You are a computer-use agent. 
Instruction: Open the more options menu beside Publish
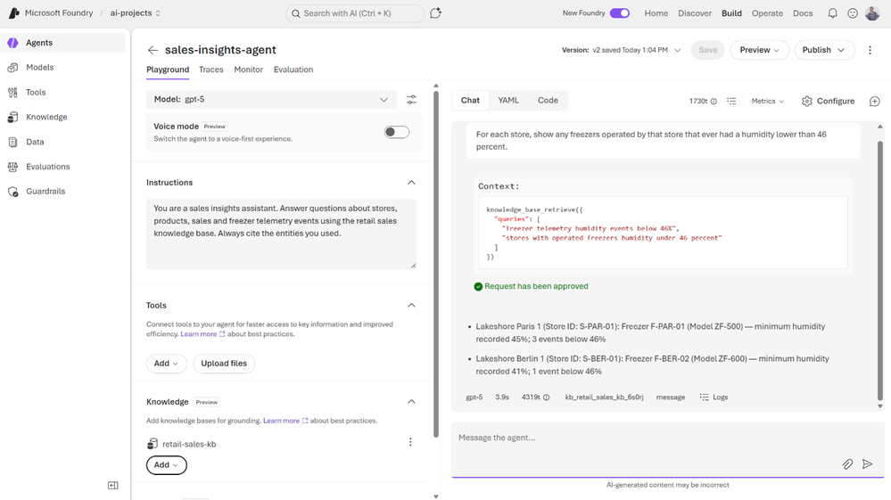coord(870,50)
